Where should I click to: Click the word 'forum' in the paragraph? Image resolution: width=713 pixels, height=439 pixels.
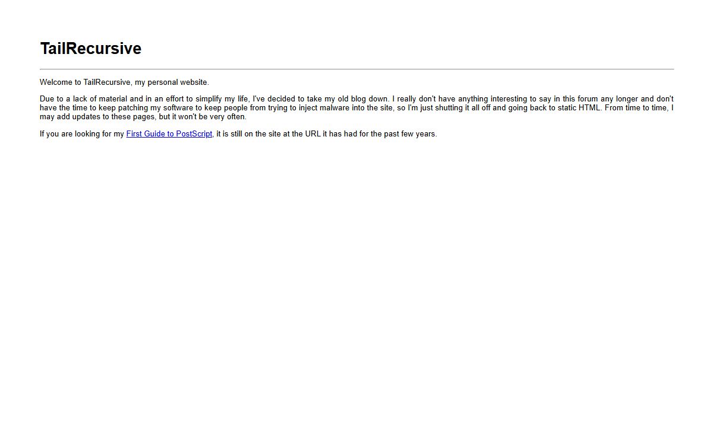573,98
